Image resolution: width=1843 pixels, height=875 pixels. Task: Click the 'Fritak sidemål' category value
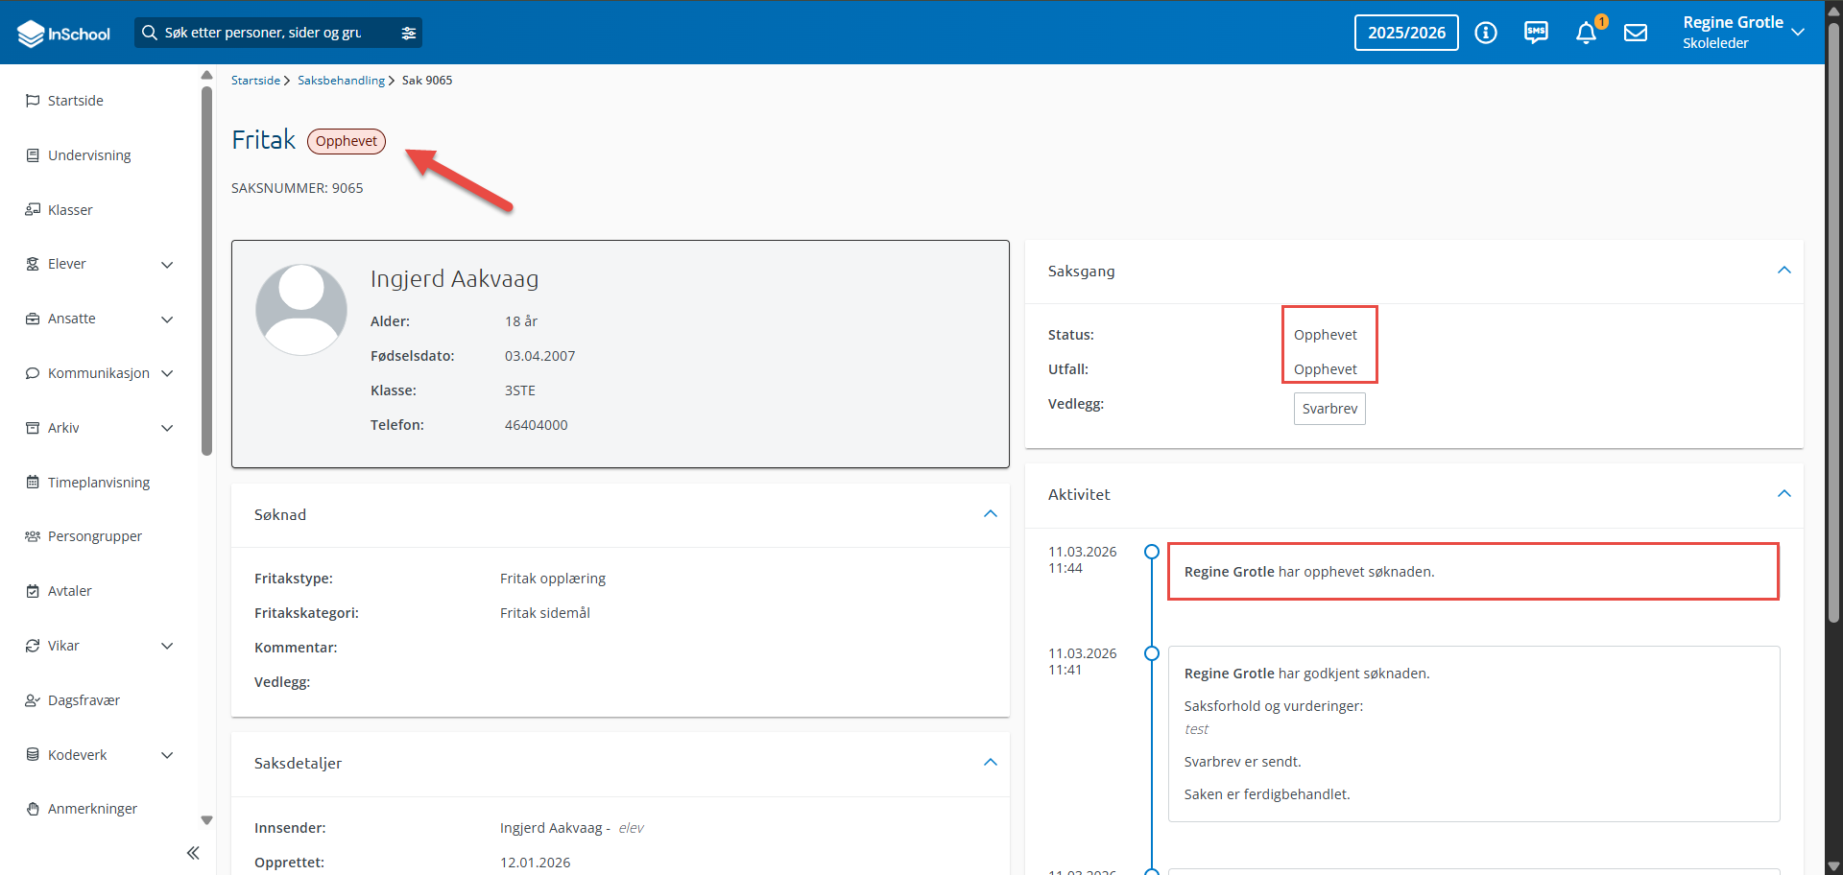(x=545, y=613)
